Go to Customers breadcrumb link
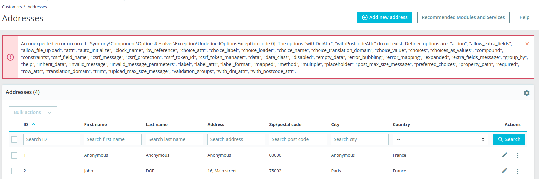Image resolution: width=539 pixels, height=179 pixels. 12,7
